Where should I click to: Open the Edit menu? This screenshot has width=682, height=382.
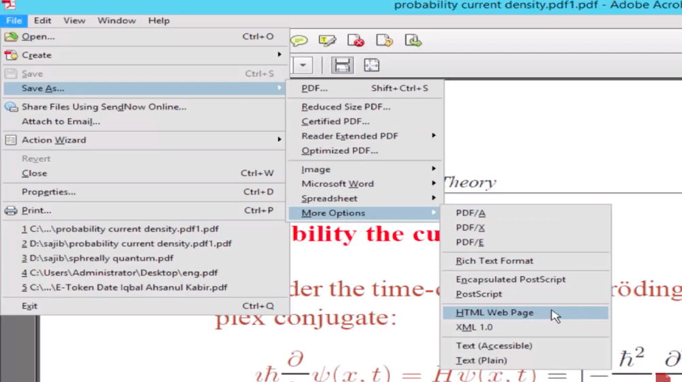tap(42, 20)
